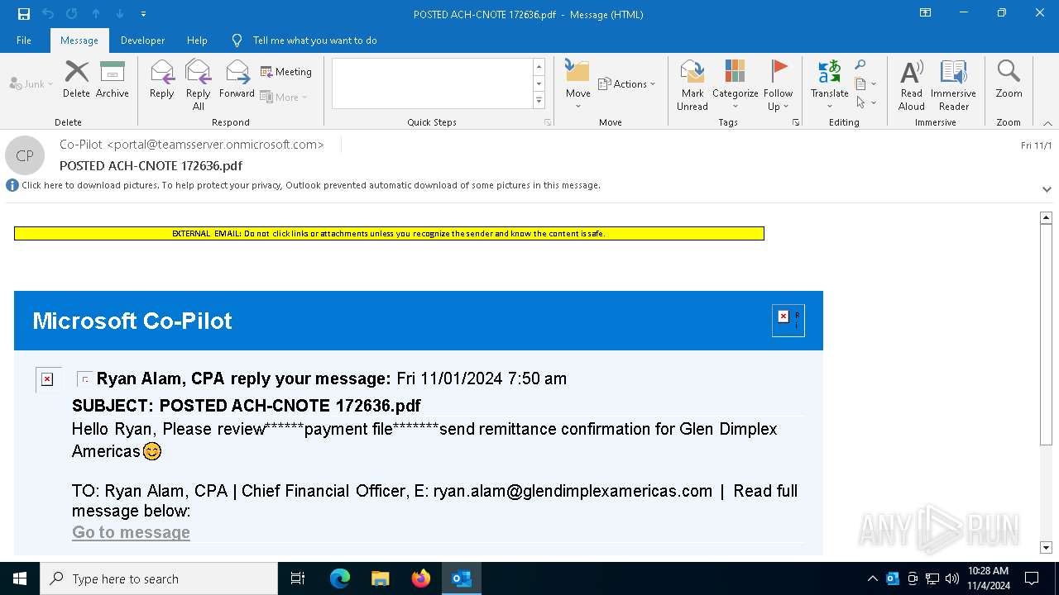Image resolution: width=1059 pixels, height=595 pixels.
Task: Select Outlook on the taskbar
Action: click(462, 578)
